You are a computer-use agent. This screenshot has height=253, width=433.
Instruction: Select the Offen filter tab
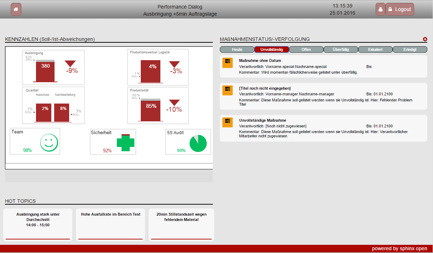tap(306, 49)
